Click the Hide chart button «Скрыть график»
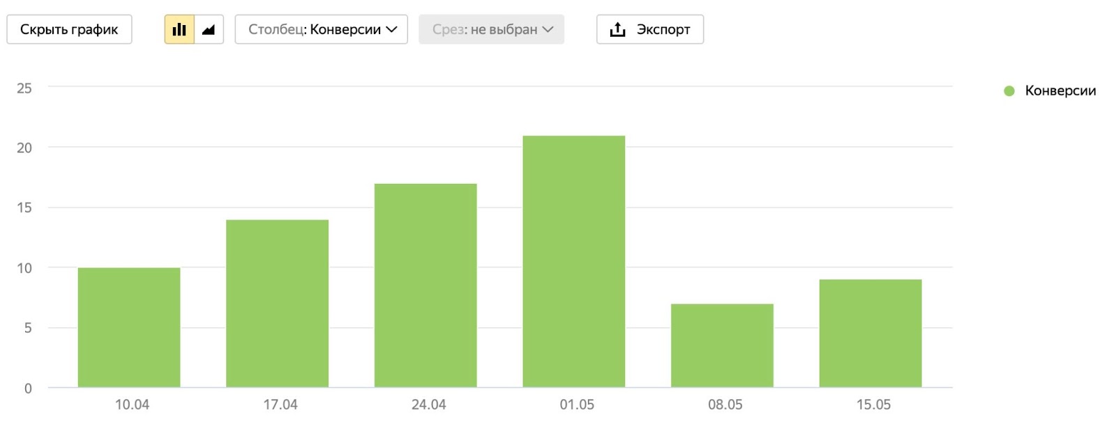The image size is (1116, 429). [69, 29]
